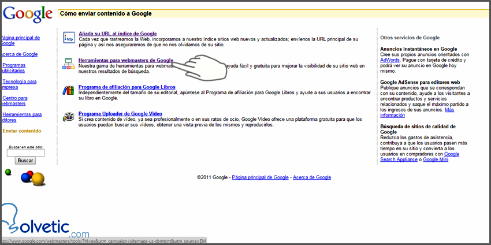Open footer 'Acerca de Google' link
Viewport: 491px width, 245px height.
pos(312,177)
